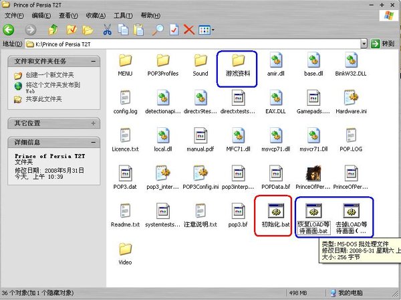The height and width of the screenshot is (300, 401).
Task: Click 我的电脑 in the status bar
Action: coord(346,293)
